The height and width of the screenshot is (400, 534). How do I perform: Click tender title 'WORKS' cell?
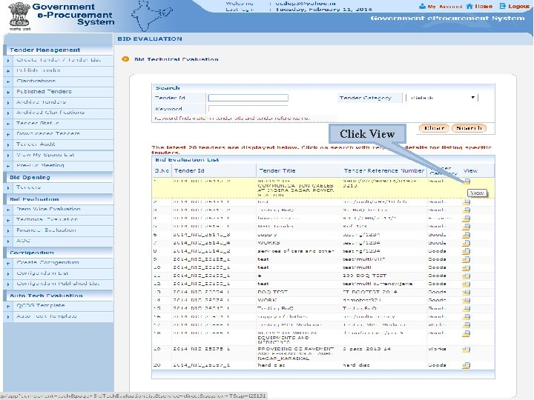click(268, 243)
